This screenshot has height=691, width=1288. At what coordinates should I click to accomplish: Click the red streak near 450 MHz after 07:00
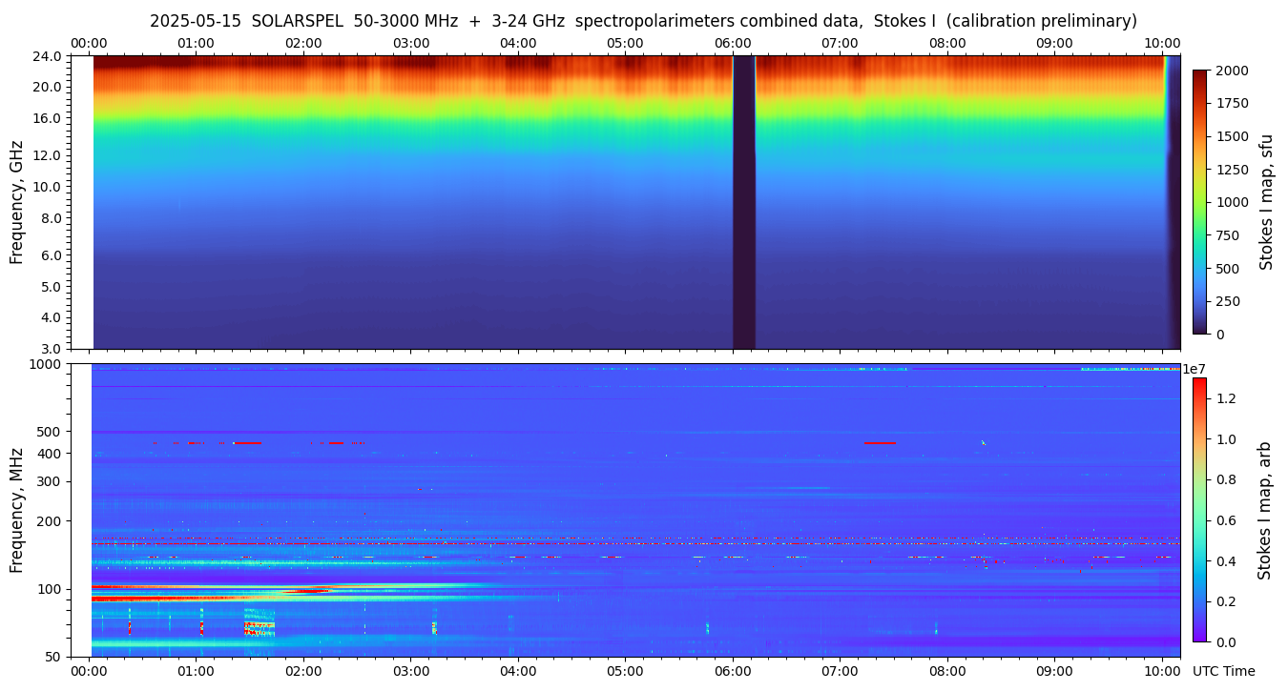tap(880, 442)
